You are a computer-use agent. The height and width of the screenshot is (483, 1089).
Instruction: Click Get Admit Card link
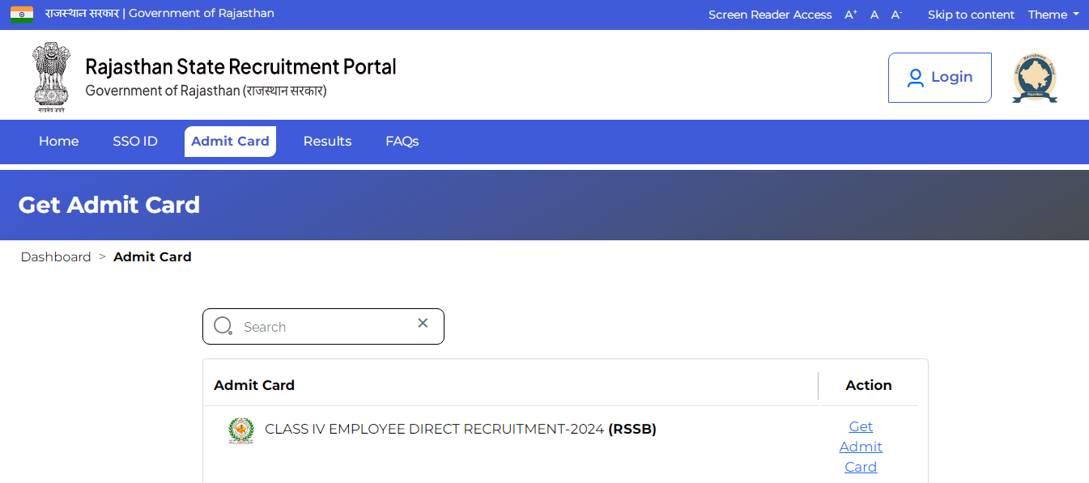(861, 447)
